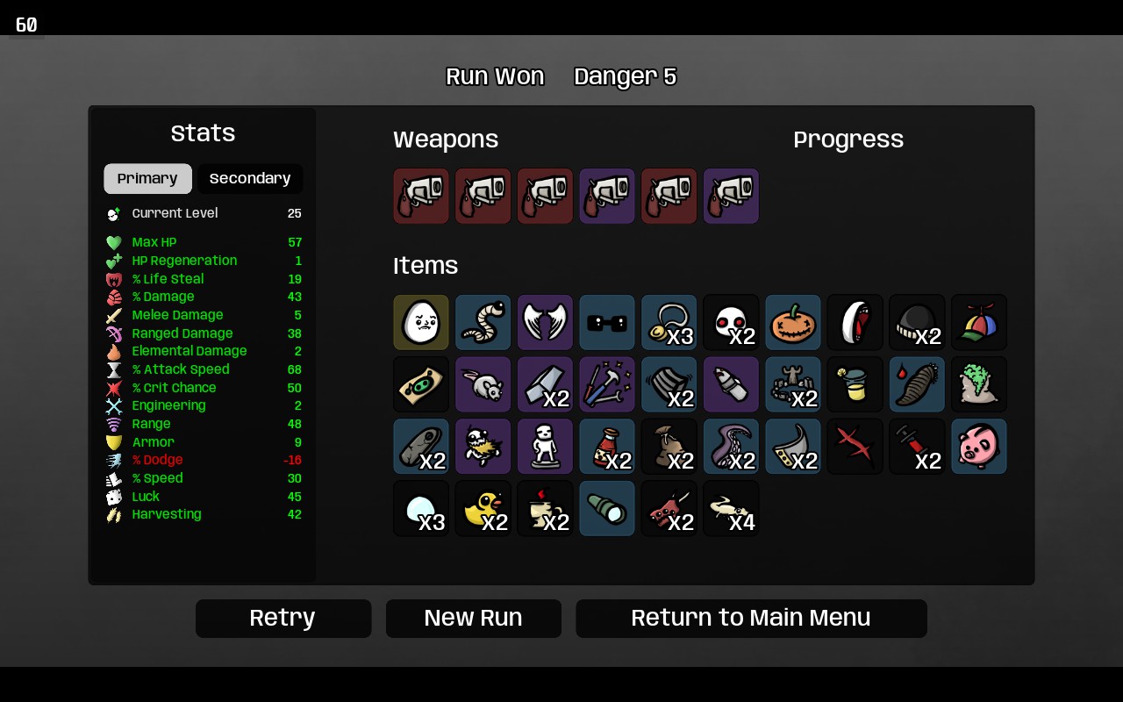Select the piggy bank item

(979, 446)
